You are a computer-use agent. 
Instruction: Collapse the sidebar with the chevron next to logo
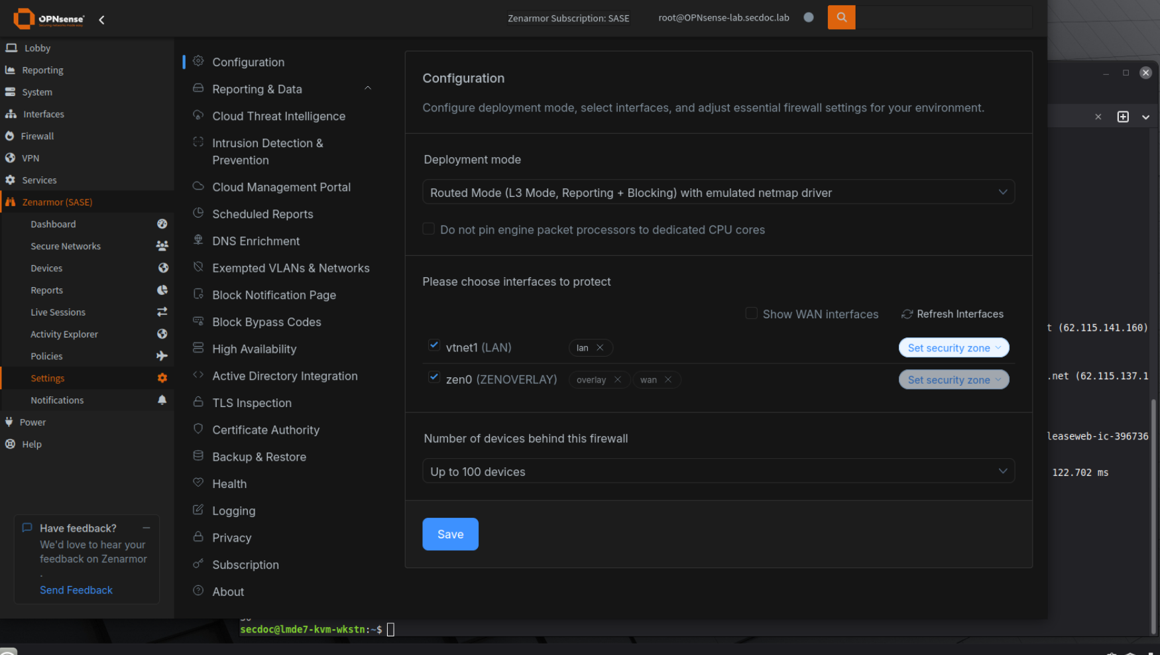(x=101, y=20)
